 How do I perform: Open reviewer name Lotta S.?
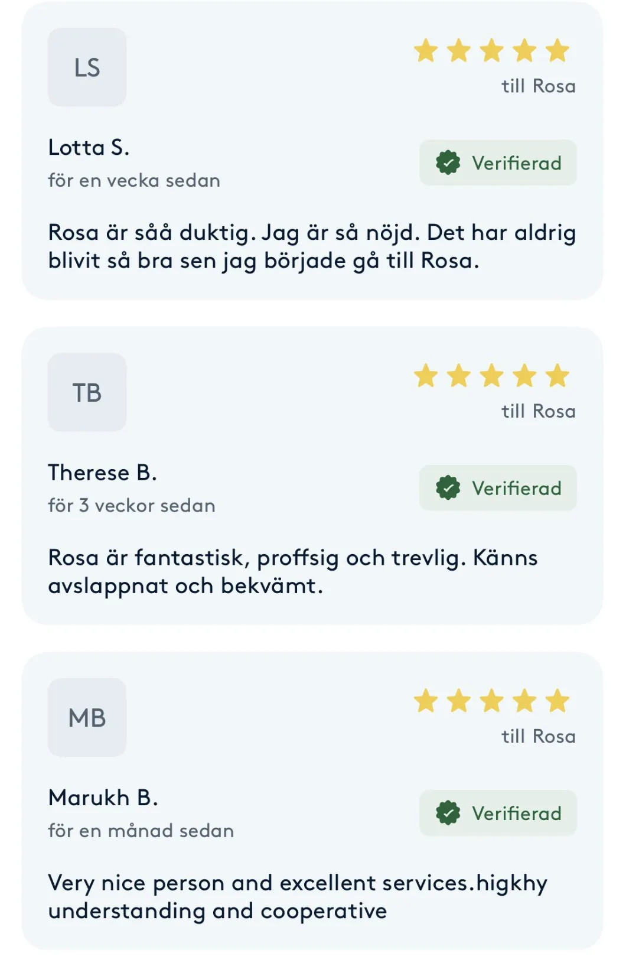point(89,147)
